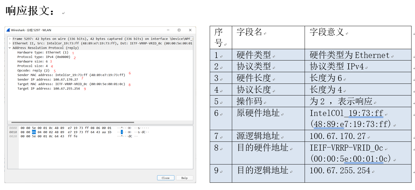
Task: Click (48:89:e7:19:73:ff) text in table
Action: [x=351, y=124]
